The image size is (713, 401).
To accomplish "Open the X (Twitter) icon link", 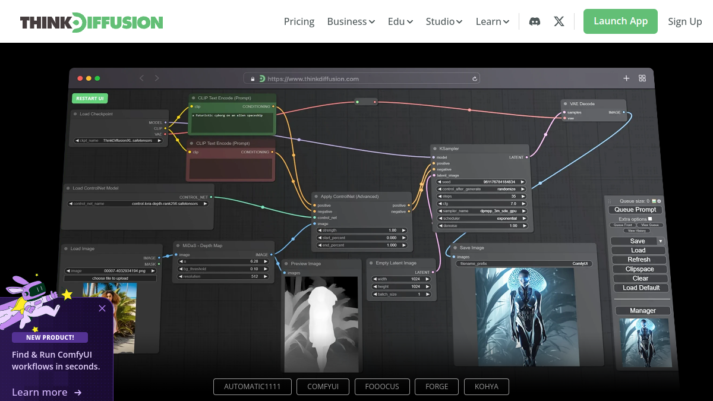I will coord(559,21).
